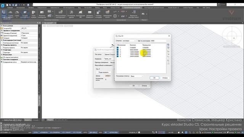Click the Print quick-access icon

pyautogui.click(x=28, y=5)
